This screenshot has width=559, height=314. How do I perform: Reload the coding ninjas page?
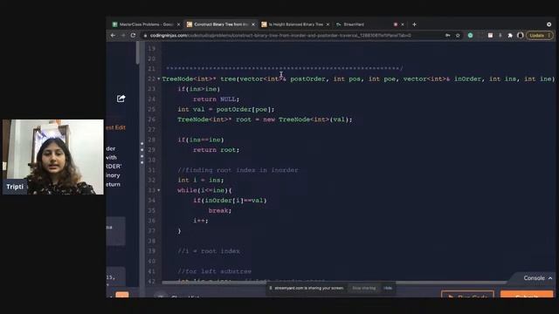(133, 35)
